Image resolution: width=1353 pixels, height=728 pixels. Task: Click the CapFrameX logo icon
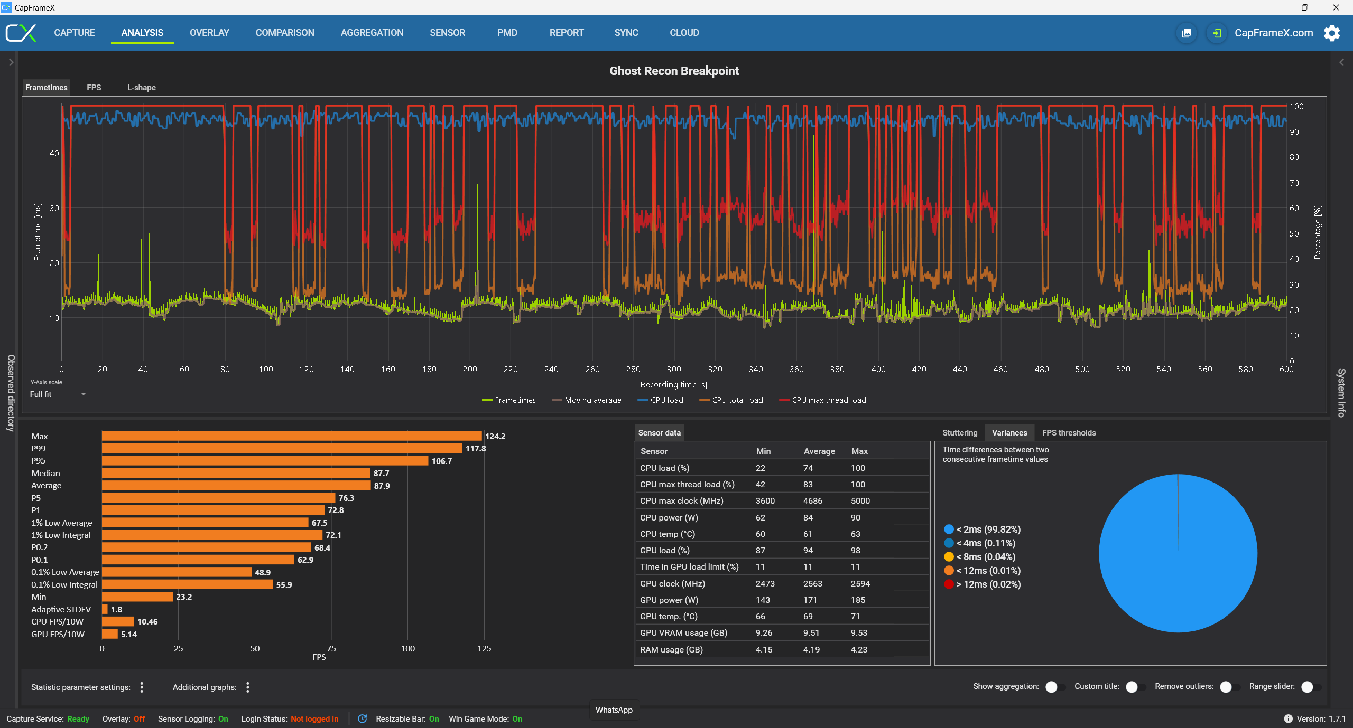(x=21, y=33)
